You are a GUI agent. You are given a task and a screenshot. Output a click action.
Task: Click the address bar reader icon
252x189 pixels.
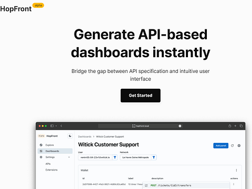180,126
